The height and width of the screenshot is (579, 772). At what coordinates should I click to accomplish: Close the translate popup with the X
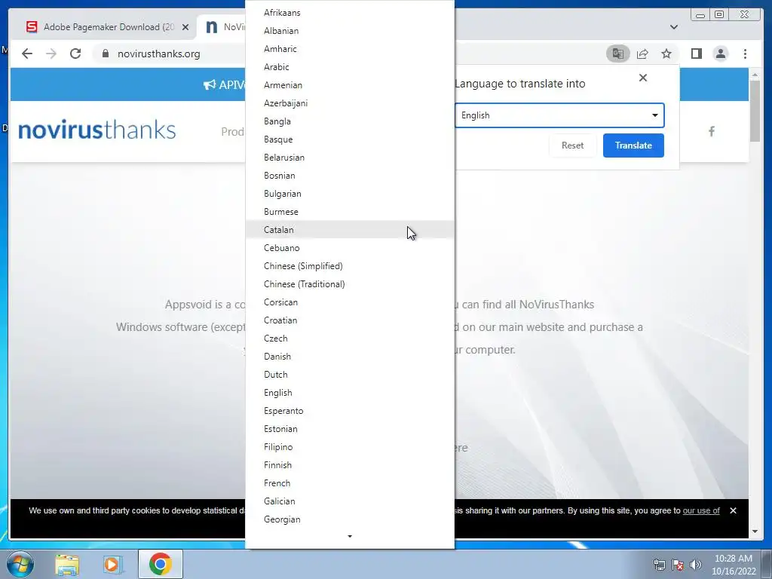coord(642,78)
